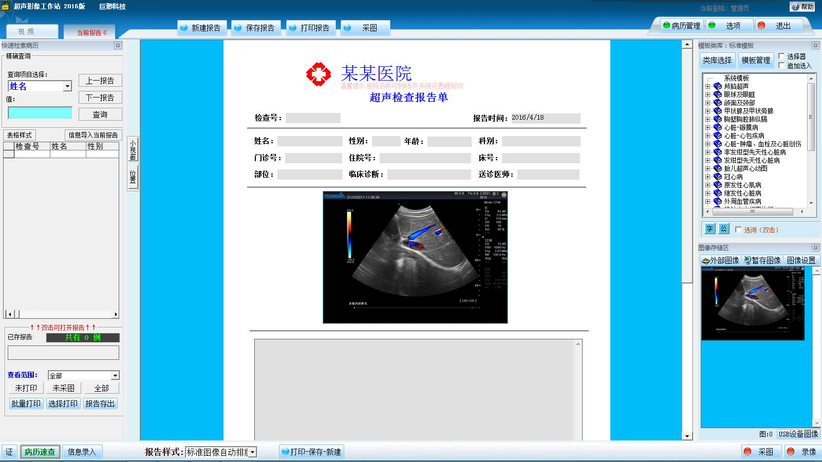Close the 模板类库 panel
Viewport: 822px width, 462px height.
815,46
